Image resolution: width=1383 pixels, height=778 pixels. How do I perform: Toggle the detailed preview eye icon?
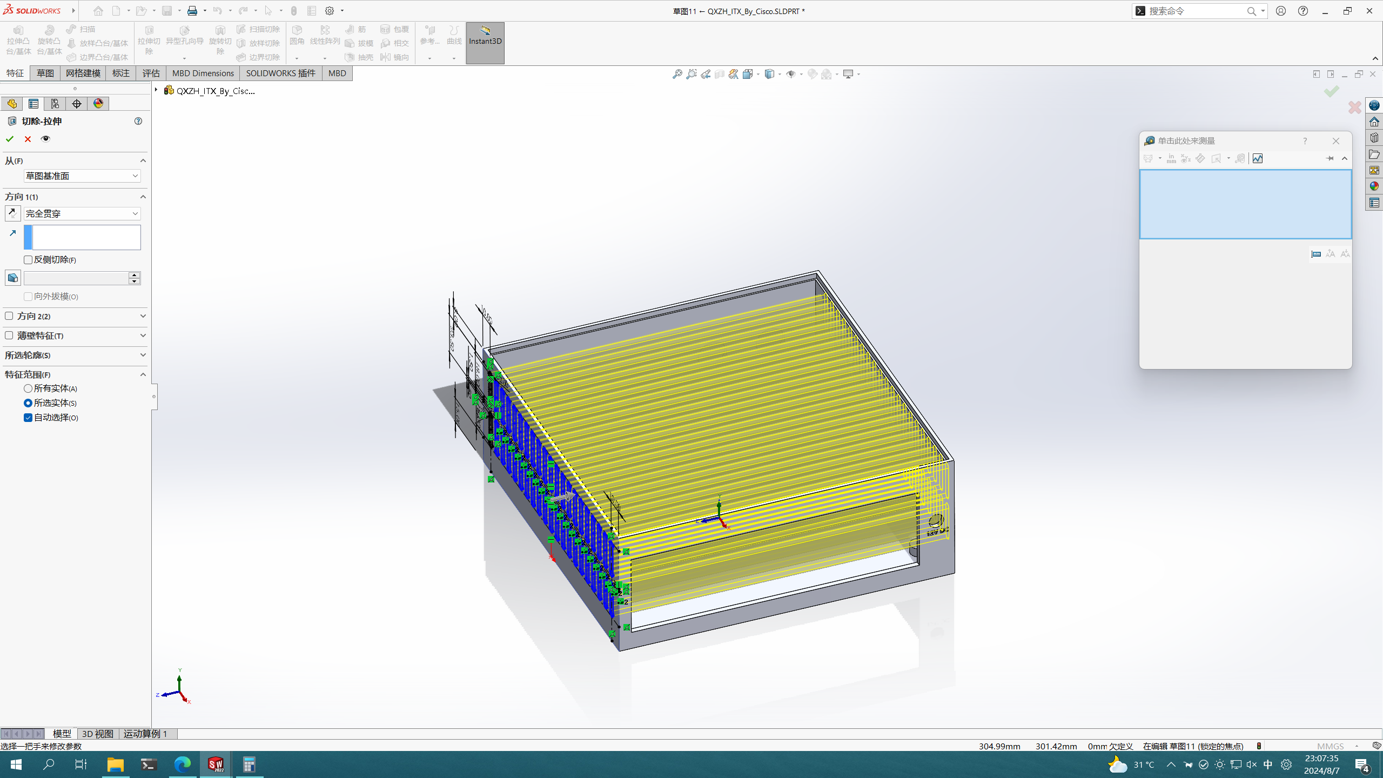[45, 139]
